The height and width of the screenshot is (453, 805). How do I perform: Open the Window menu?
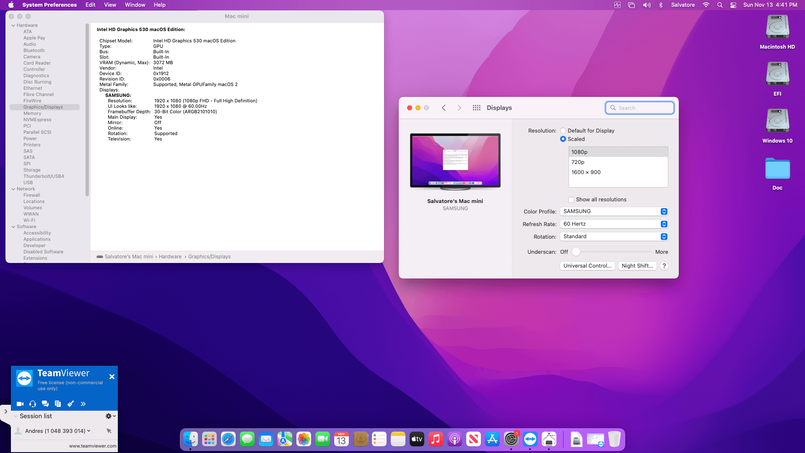(135, 5)
